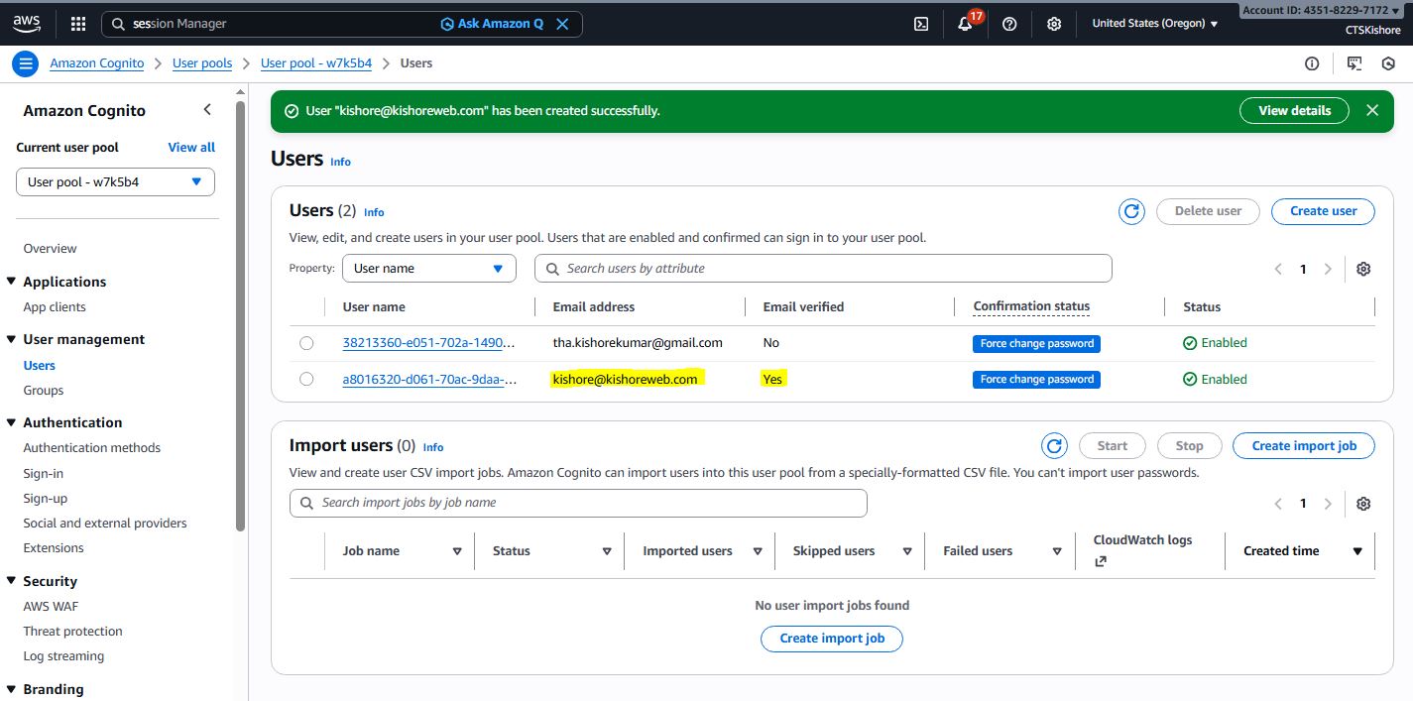The height and width of the screenshot is (701, 1413).
Task: Open the AWS services grid menu
Action: (x=78, y=24)
